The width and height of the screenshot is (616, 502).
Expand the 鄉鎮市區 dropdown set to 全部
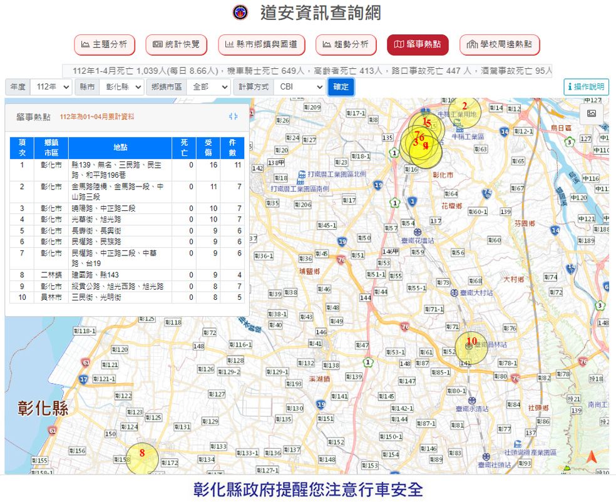208,87
